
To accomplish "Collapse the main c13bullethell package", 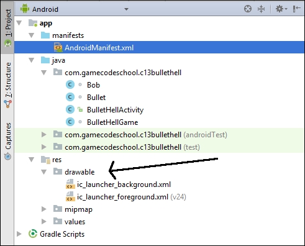I will point(44,73).
